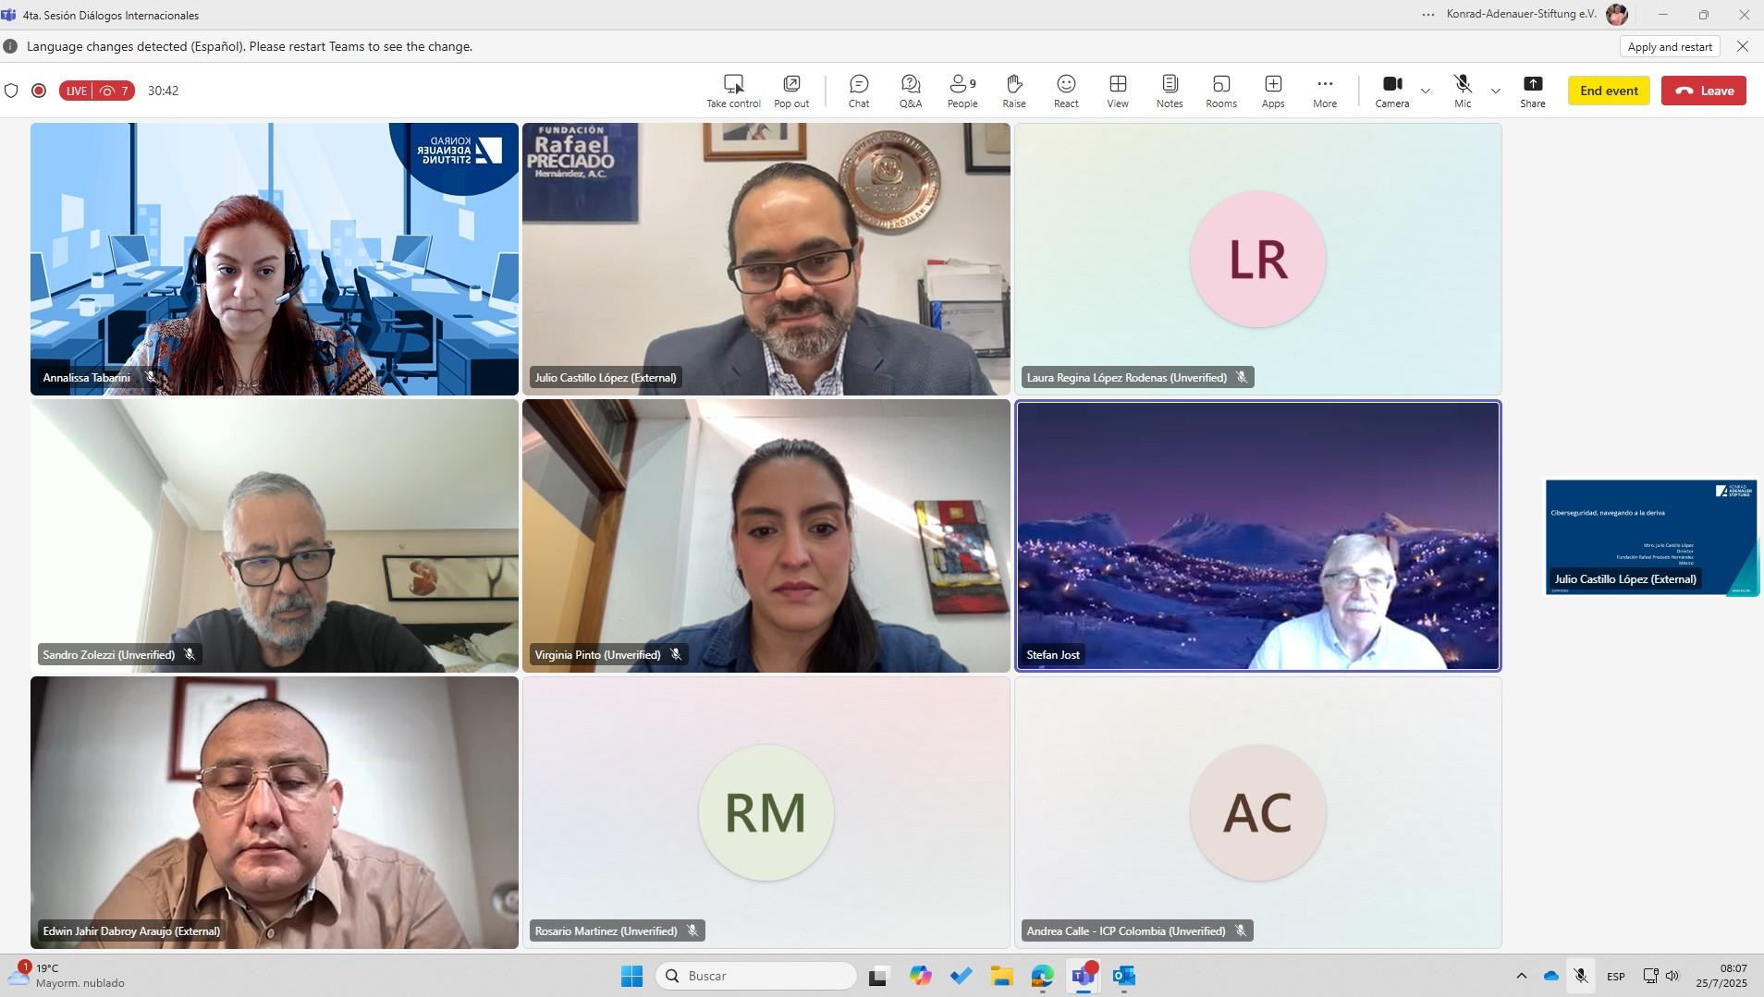
Task: Open the View layout menu
Action: 1117,91
